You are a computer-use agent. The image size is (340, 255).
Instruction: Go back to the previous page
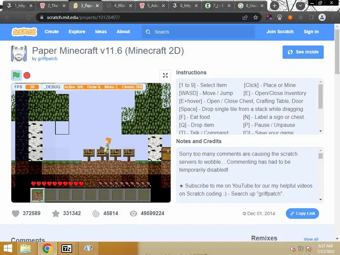pos(7,17)
